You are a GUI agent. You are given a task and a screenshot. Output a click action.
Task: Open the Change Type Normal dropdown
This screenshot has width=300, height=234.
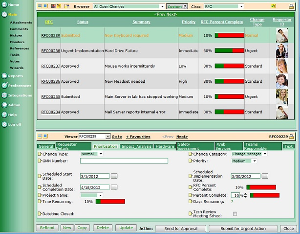coord(92,154)
